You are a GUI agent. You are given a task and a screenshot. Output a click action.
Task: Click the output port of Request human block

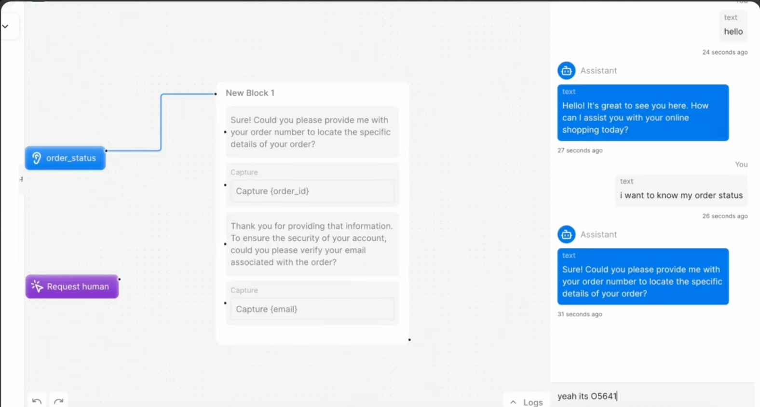pos(120,279)
